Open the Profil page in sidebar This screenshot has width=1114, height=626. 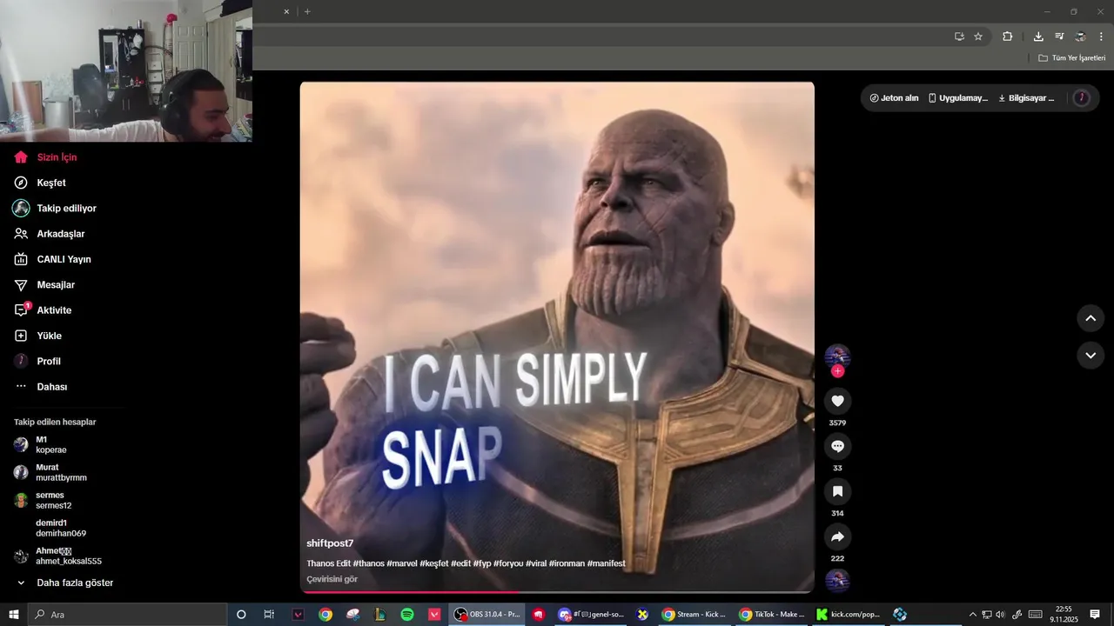click(37, 361)
